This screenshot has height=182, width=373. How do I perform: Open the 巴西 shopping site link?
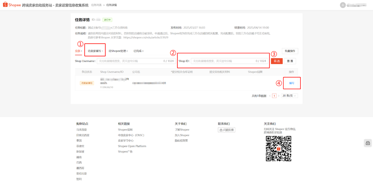click(x=79, y=163)
